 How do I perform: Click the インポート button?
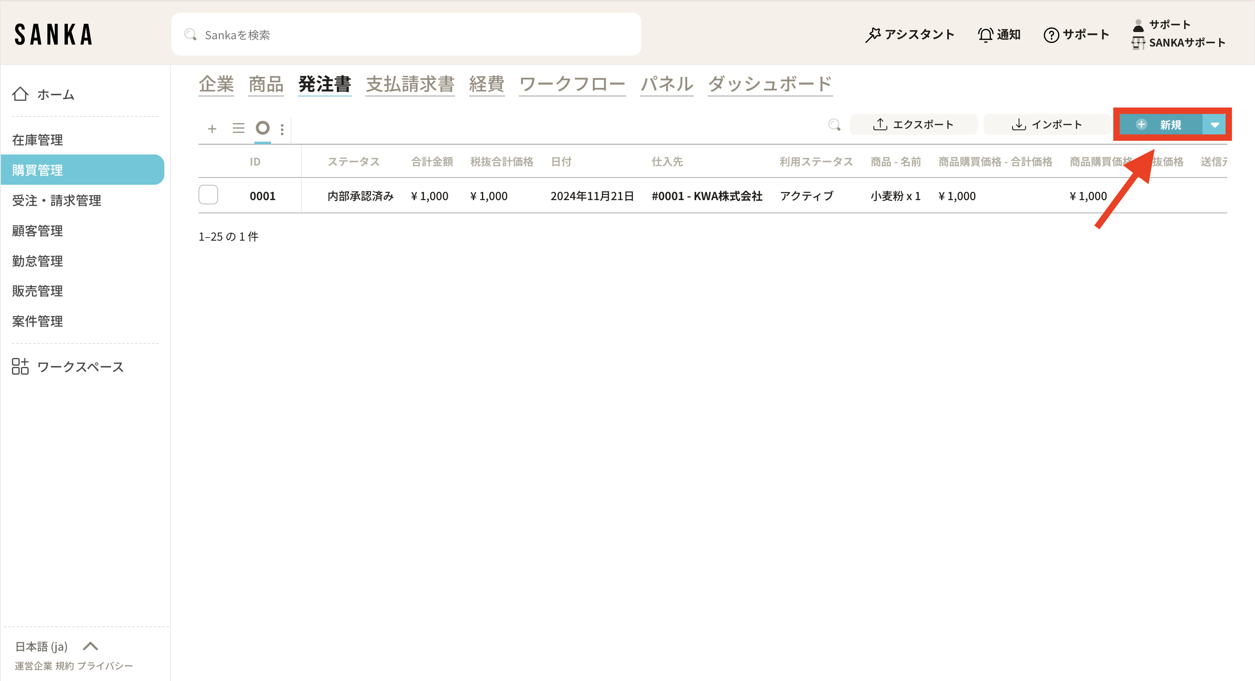[x=1047, y=125]
